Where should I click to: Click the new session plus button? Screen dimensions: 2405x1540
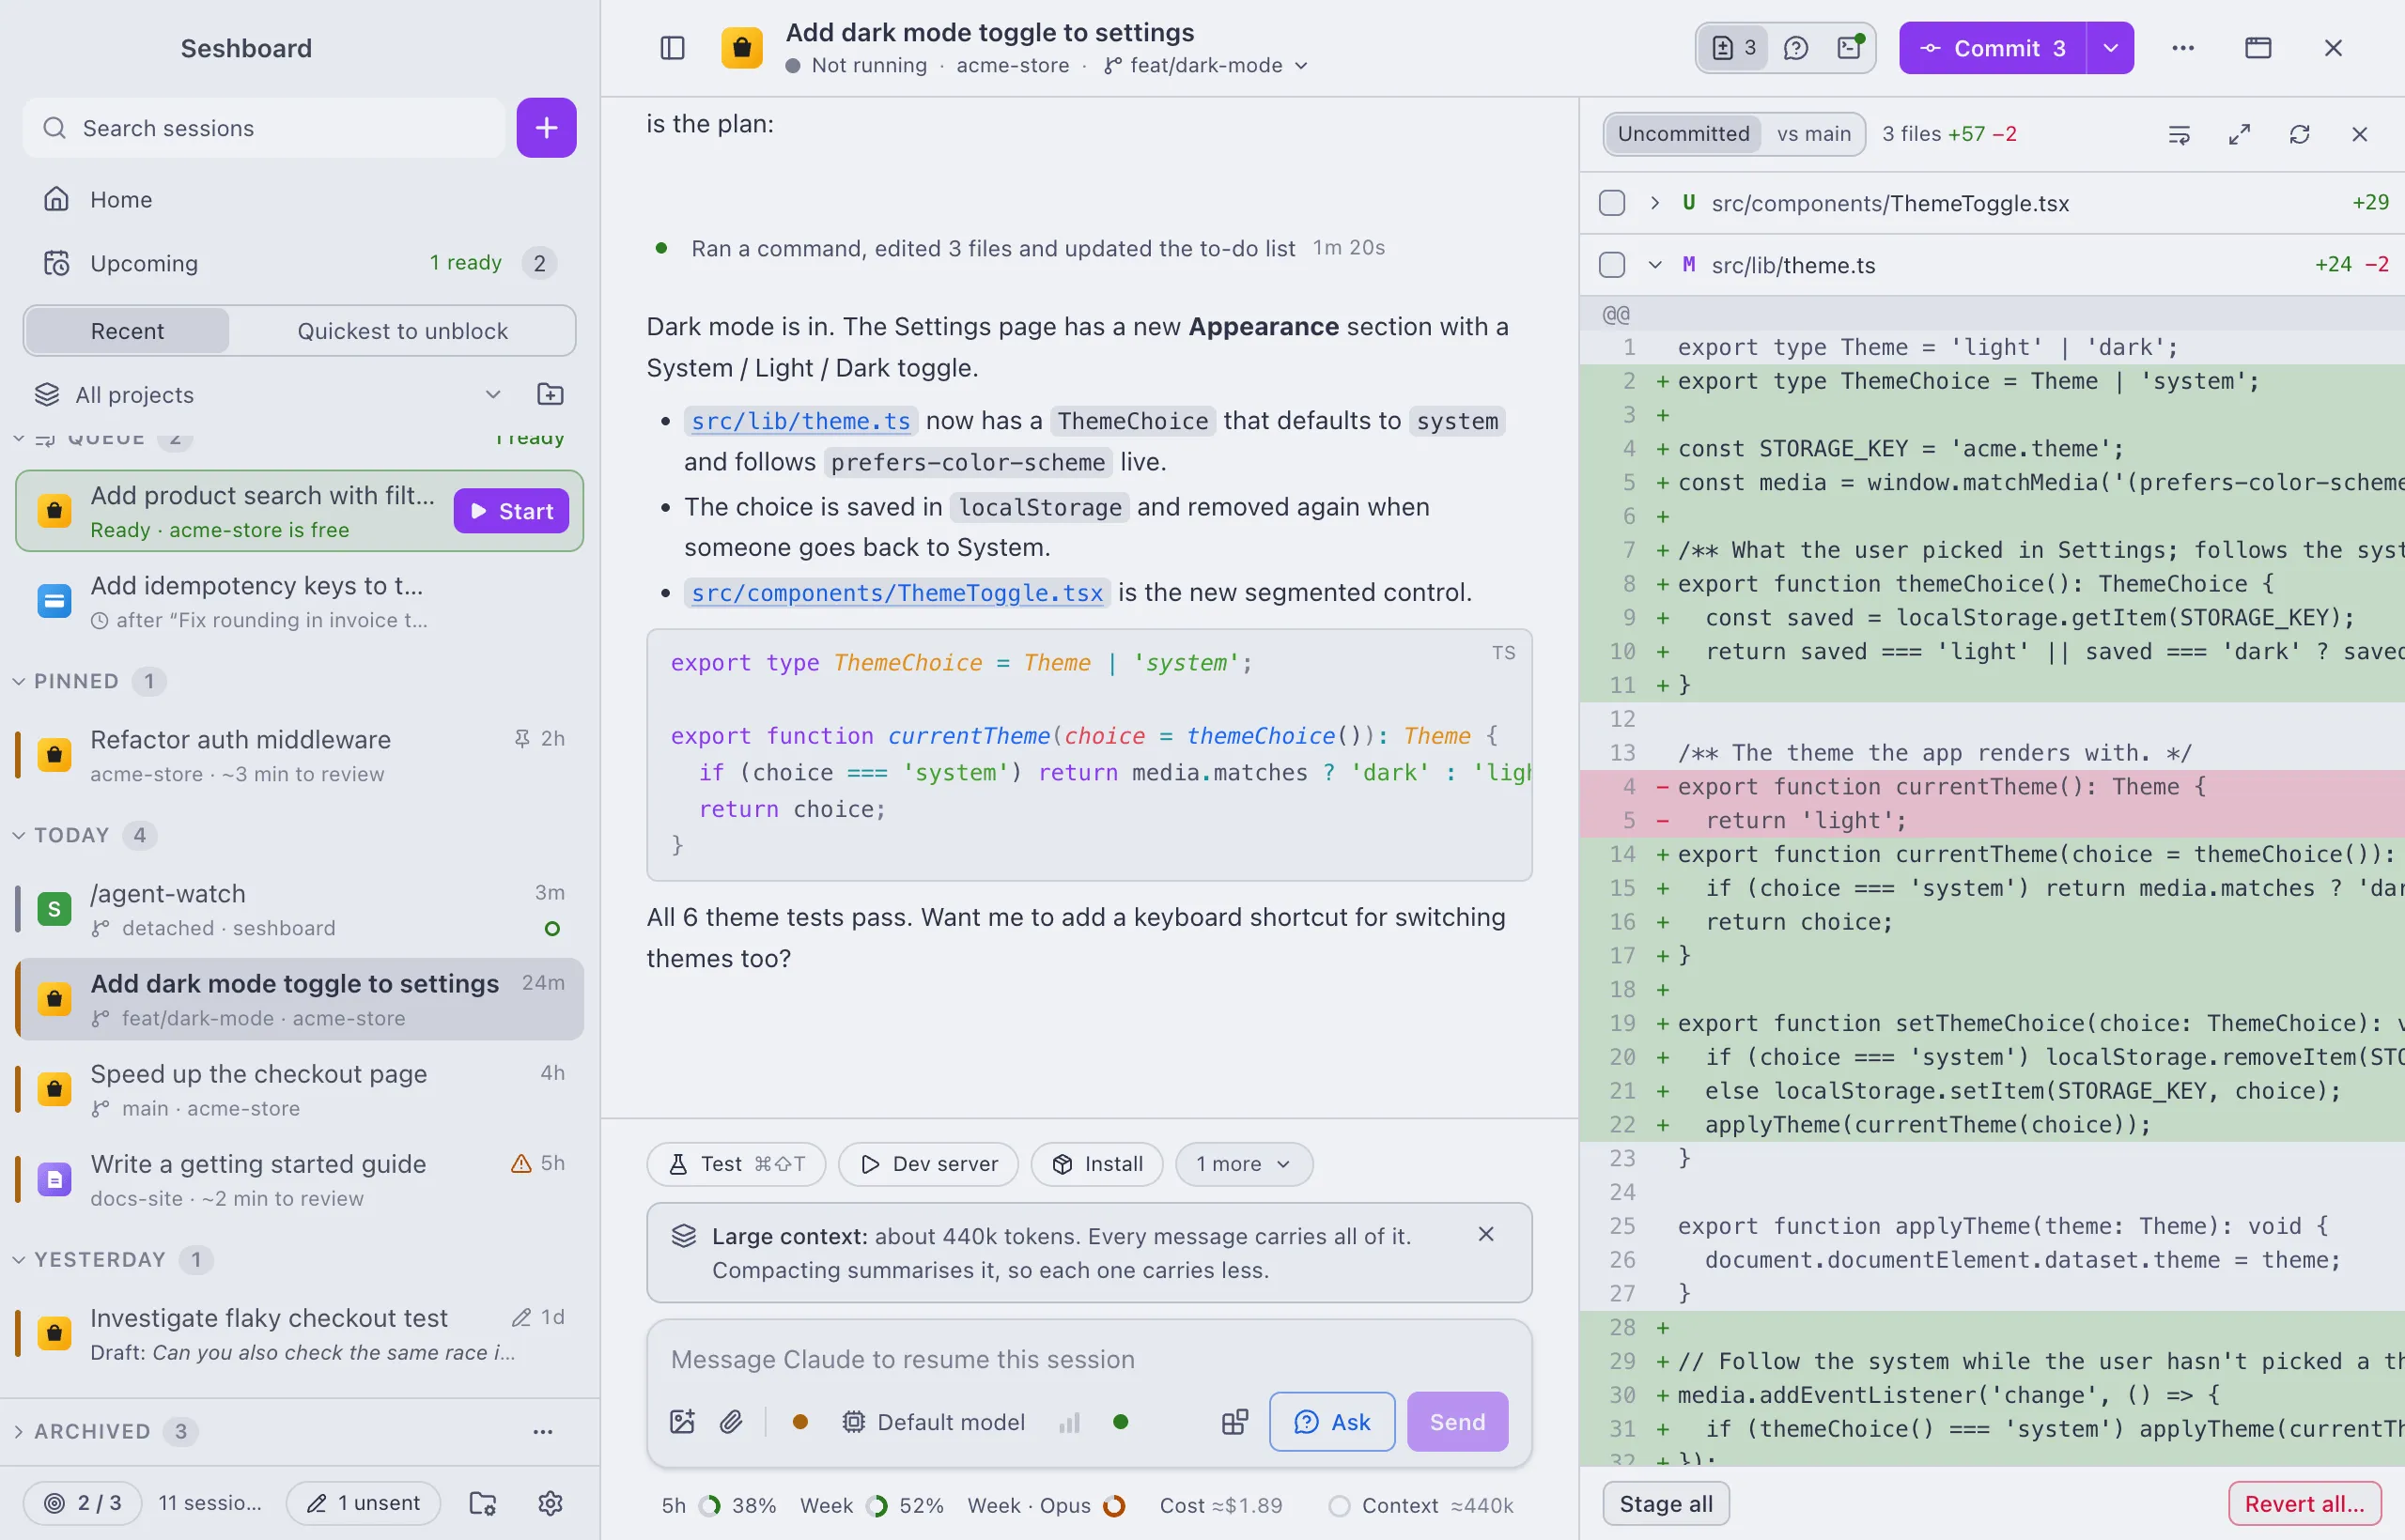coord(546,128)
